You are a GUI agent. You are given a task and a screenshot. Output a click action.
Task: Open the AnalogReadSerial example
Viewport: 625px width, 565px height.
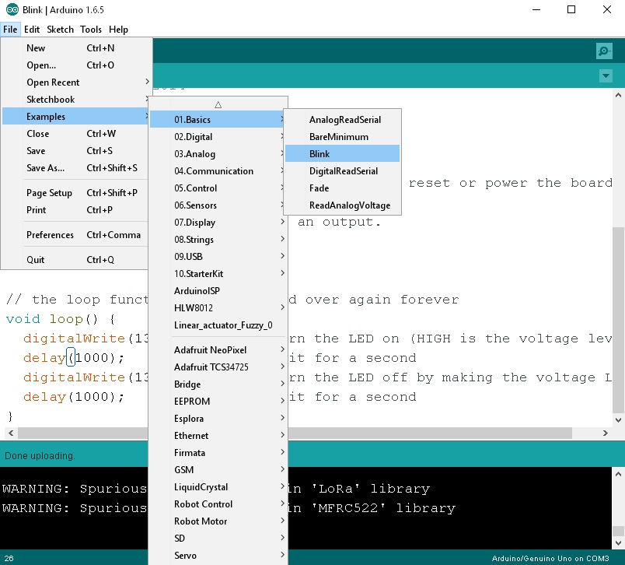(x=342, y=120)
